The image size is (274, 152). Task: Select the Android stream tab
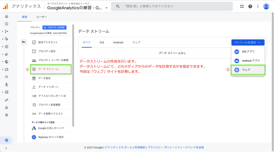pos(118,42)
